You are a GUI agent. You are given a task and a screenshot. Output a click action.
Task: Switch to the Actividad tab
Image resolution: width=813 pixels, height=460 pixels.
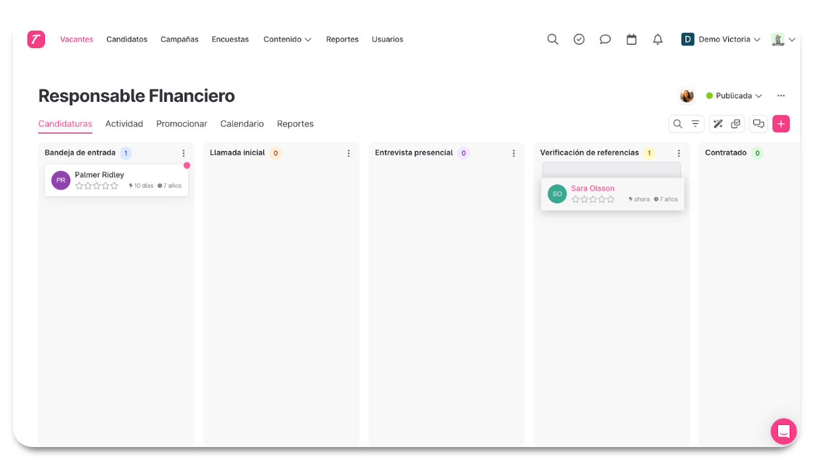tap(124, 124)
